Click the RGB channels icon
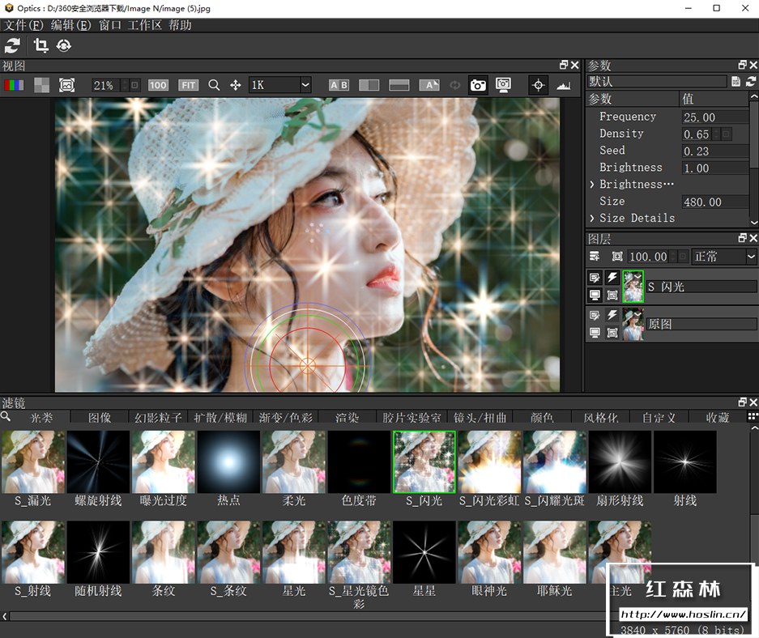This screenshot has height=638, width=759. 14,85
